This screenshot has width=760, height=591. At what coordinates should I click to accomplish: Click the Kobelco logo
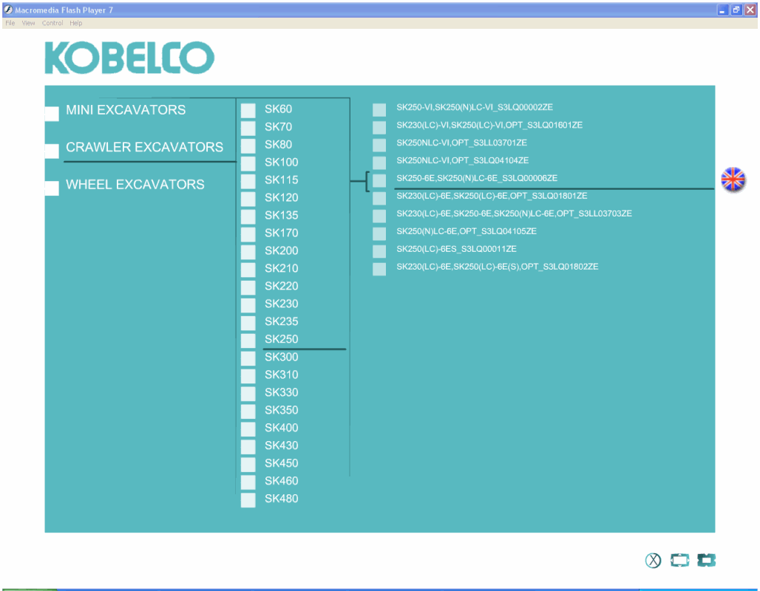(x=129, y=58)
